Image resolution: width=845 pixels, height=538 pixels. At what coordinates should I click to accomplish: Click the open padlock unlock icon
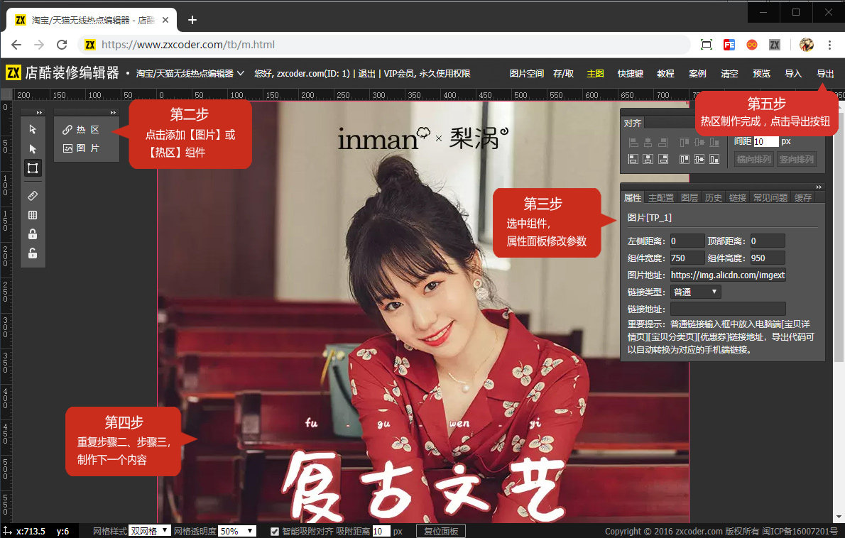point(33,253)
